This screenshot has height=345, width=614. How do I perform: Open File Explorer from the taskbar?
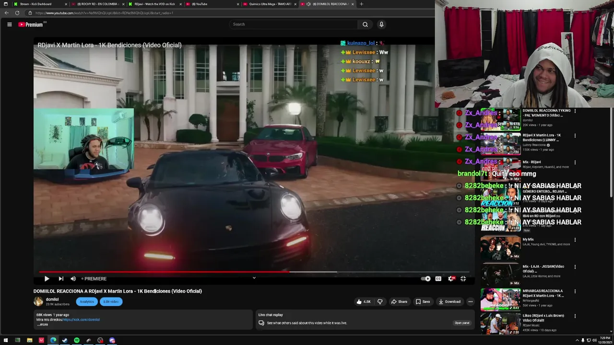click(x=29, y=340)
